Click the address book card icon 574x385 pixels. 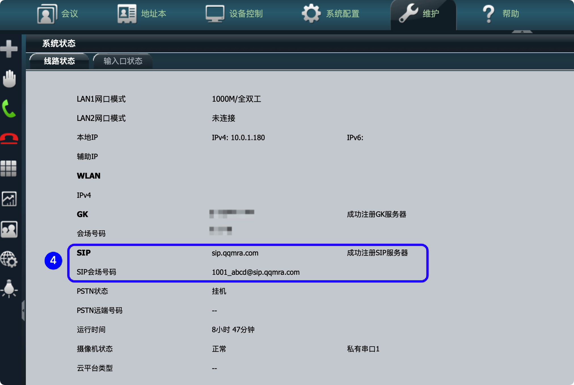pos(127,13)
